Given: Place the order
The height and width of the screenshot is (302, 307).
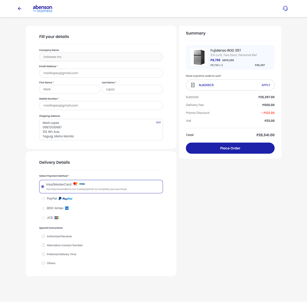Looking at the screenshot, I should pos(230,148).
